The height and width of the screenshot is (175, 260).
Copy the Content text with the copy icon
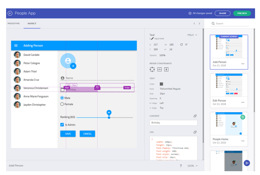[x=195, y=116]
